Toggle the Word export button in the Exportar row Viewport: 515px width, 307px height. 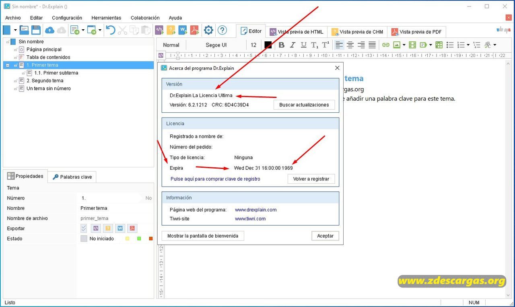120,228
